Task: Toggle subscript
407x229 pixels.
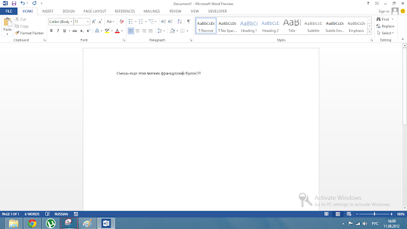Action: pos(81,31)
